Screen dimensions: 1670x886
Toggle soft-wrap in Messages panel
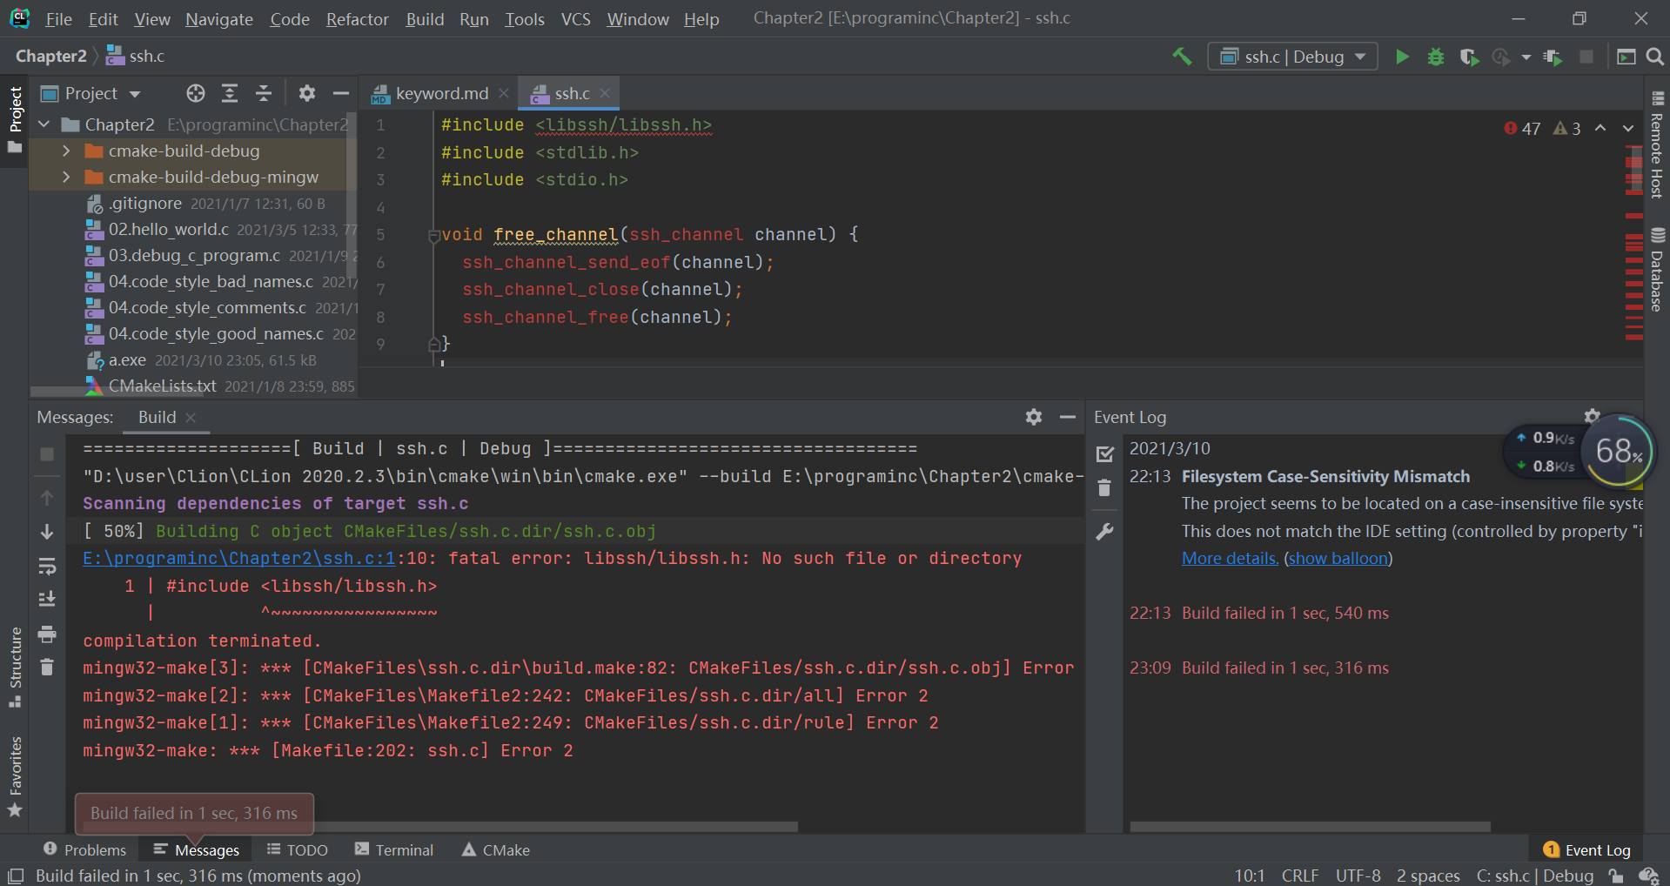[47, 567]
